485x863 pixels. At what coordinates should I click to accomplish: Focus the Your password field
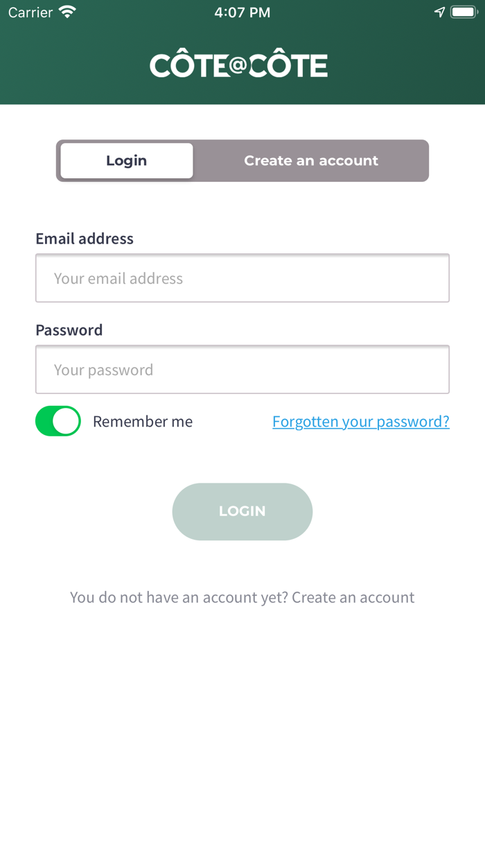pyautogui.click(x=242, y=370)
